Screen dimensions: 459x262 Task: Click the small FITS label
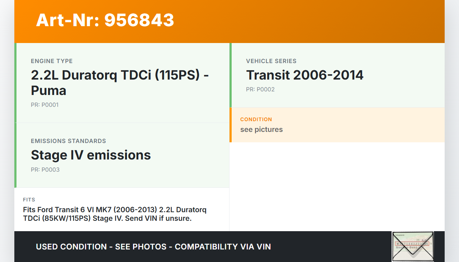point(29,200)
